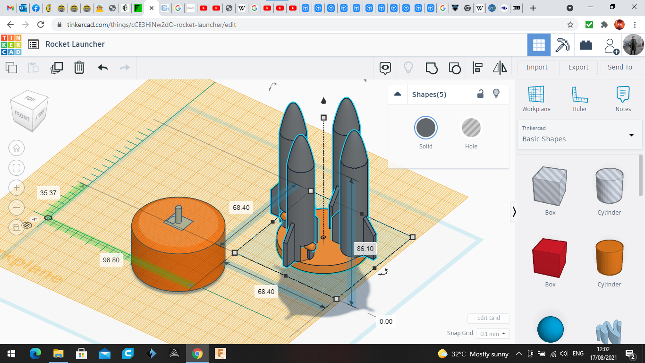Pick the orange Cylinder shape
645x363 pixels.
point(609,258)
